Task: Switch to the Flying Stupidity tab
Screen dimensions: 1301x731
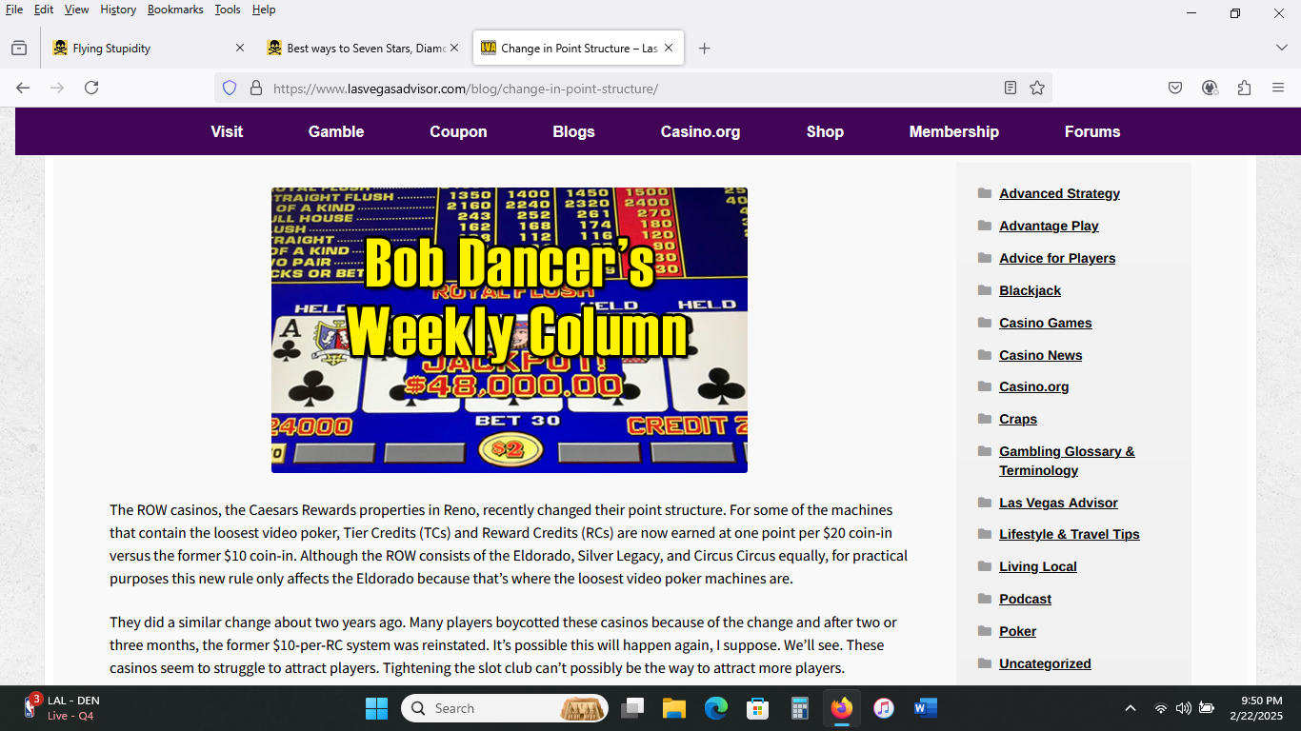Action: click(x=149, y=48)
